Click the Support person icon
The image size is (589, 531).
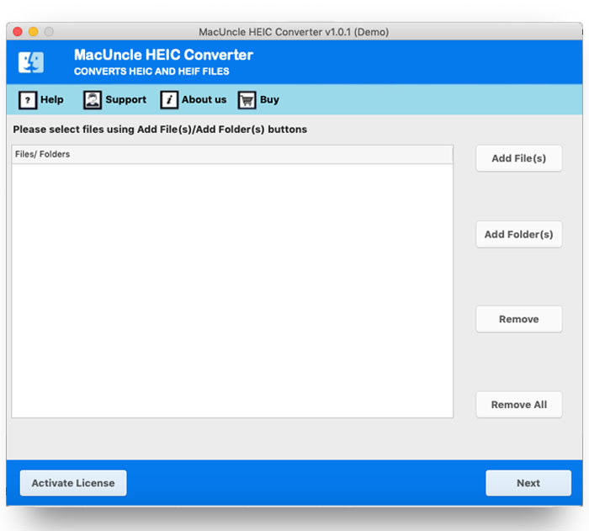pyautogui.click(x=93, y=100)
